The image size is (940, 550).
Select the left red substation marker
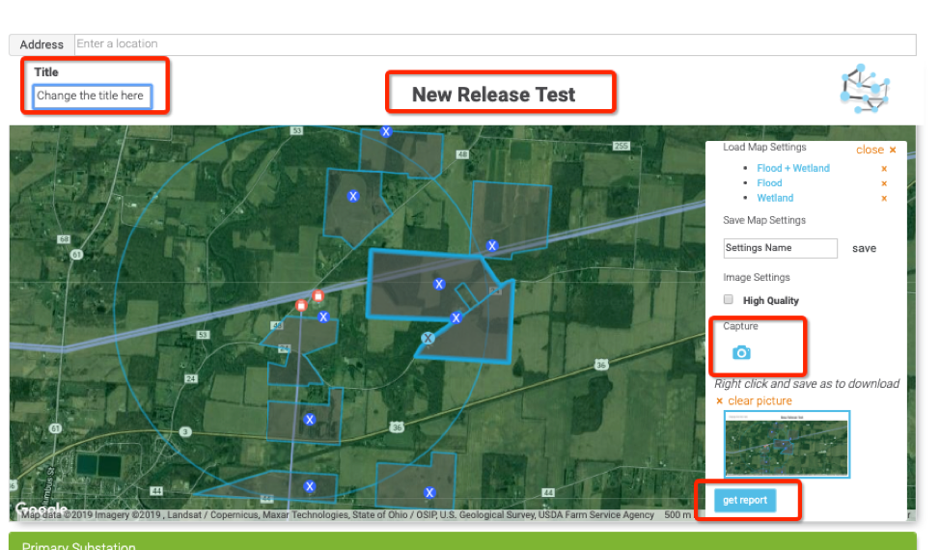pos(301,306)
